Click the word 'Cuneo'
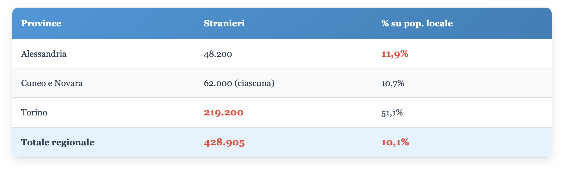The width and height of the screenshot is (564, 174). coord(33,83)
